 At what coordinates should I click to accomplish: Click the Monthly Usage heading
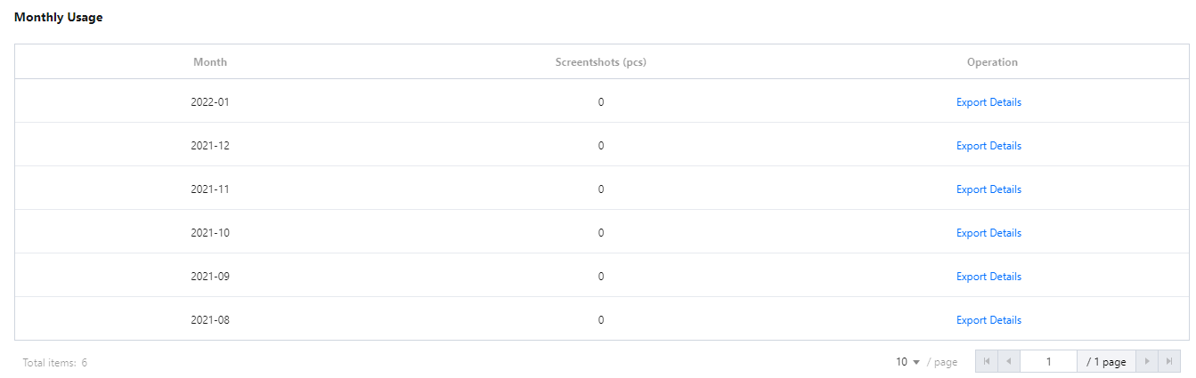coord(59,17)
